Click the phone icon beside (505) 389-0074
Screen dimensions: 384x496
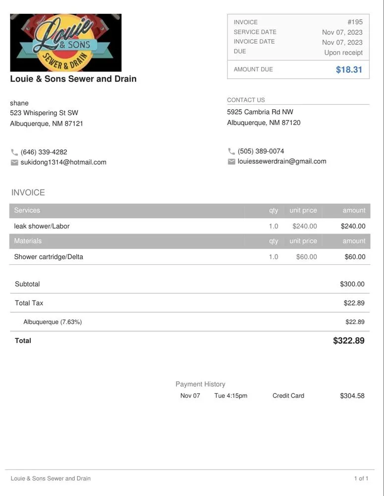click(231, 151)
